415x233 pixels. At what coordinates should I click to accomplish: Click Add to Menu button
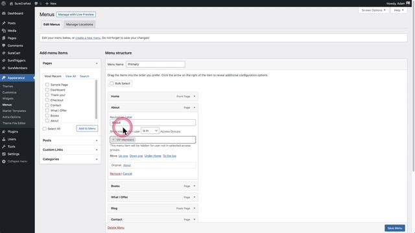pos(87,128)
